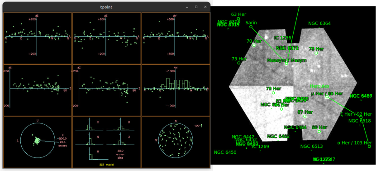This screenshot has width=376, height=171.
Task: Click the dS versus azimuth plot panel
Action: pyautogui.click(x=38, y=38)
